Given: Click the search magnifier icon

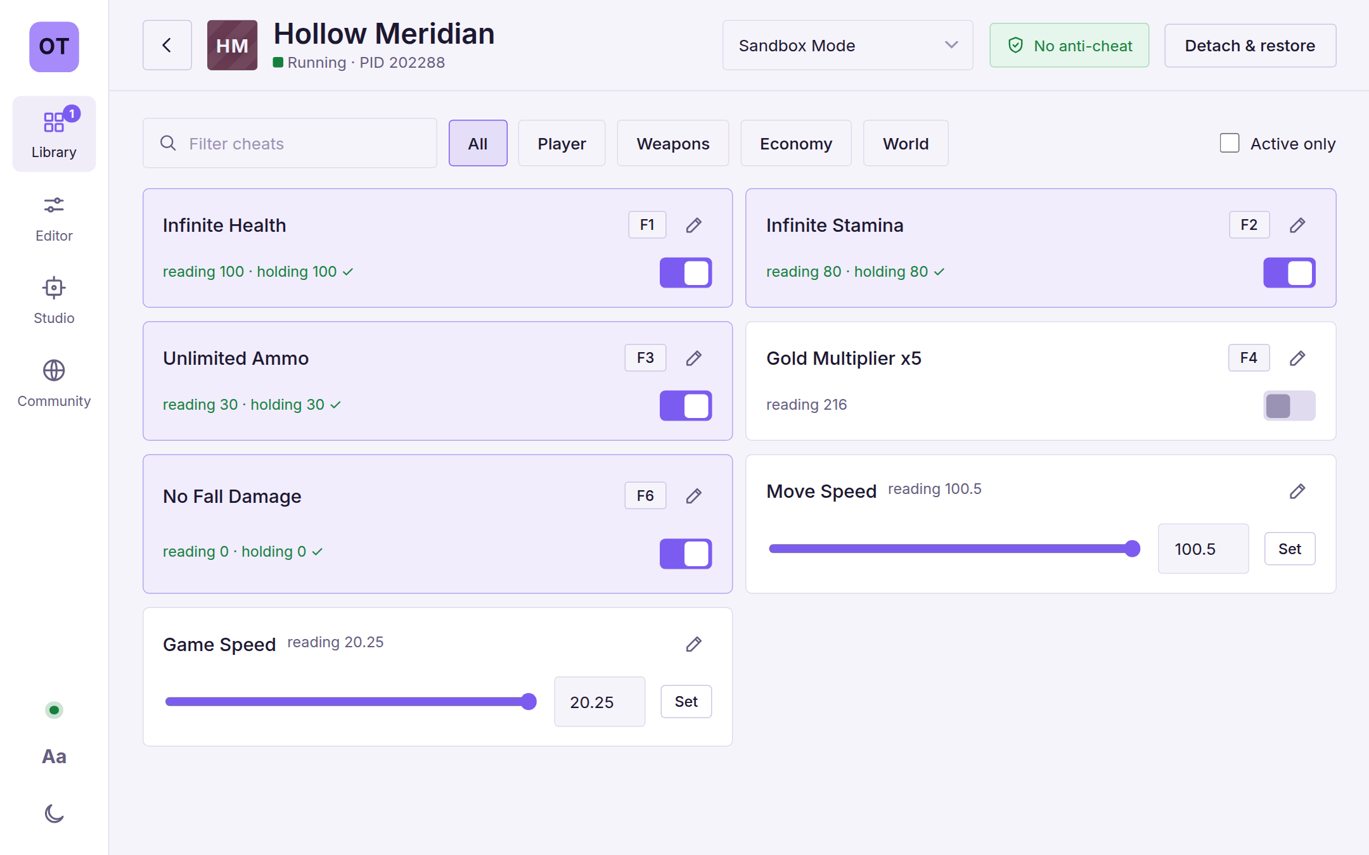Looking at the screenshot, I should [x=168, y=143].
